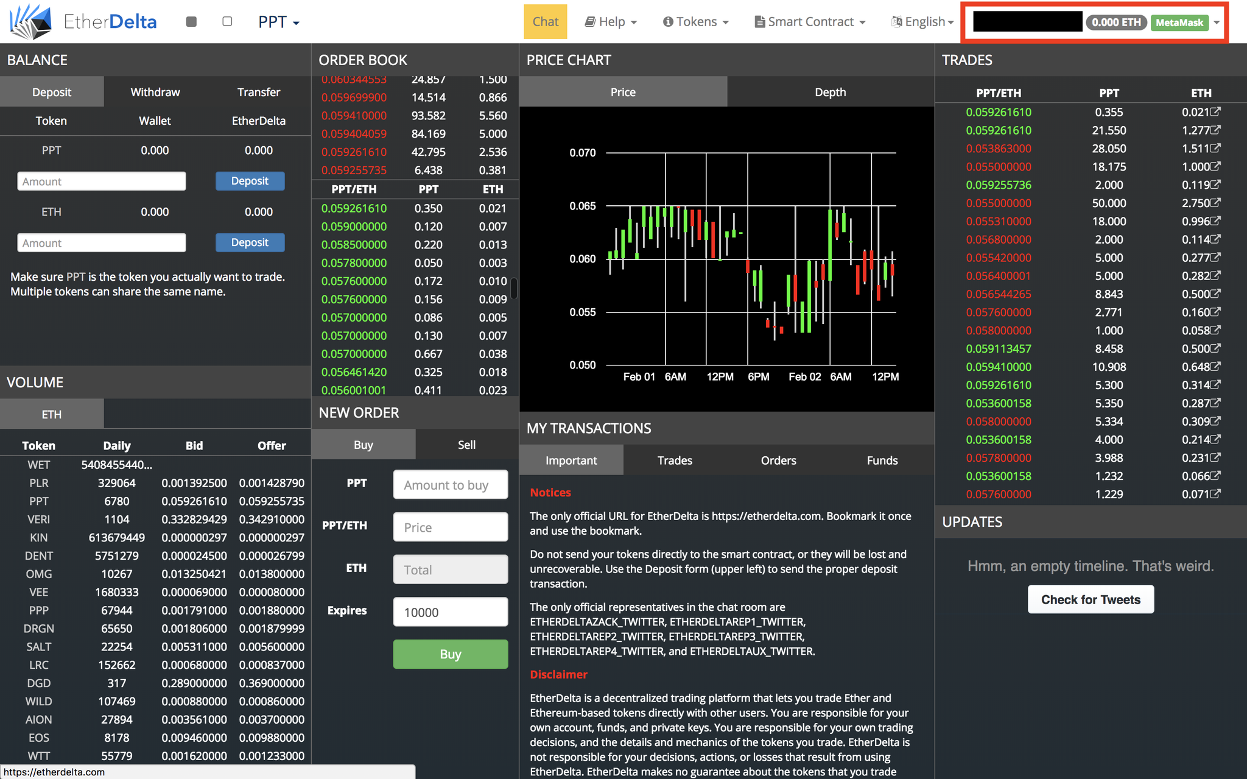Select the Sell order tab
The image size is (1247, 779).
pyautogui.click(x=467, y=445)
